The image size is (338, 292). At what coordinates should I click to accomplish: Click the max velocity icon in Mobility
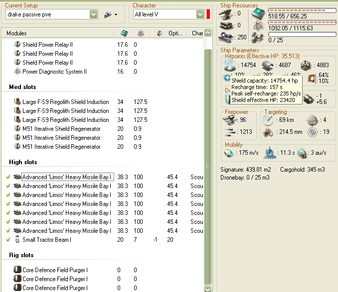[x=229, y=153]
